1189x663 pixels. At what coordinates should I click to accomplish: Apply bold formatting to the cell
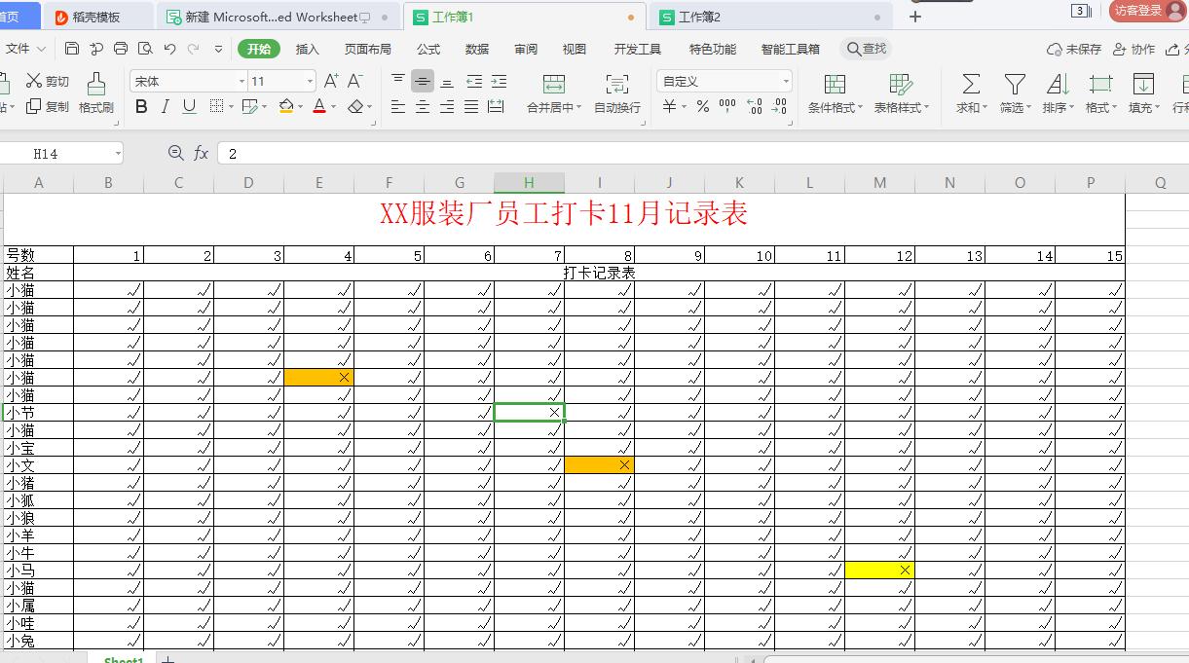(139, 107)
